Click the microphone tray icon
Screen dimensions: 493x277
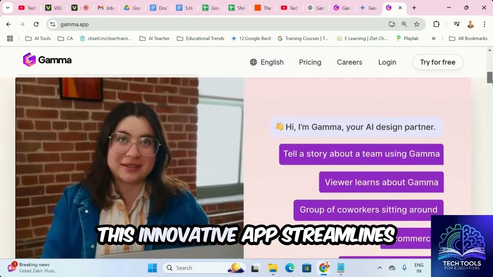(404, 268)
